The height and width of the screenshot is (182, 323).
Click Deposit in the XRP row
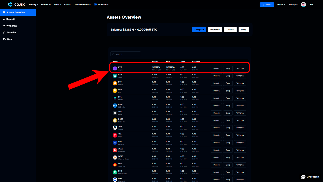pyautogui.click(x=216, y=113)
